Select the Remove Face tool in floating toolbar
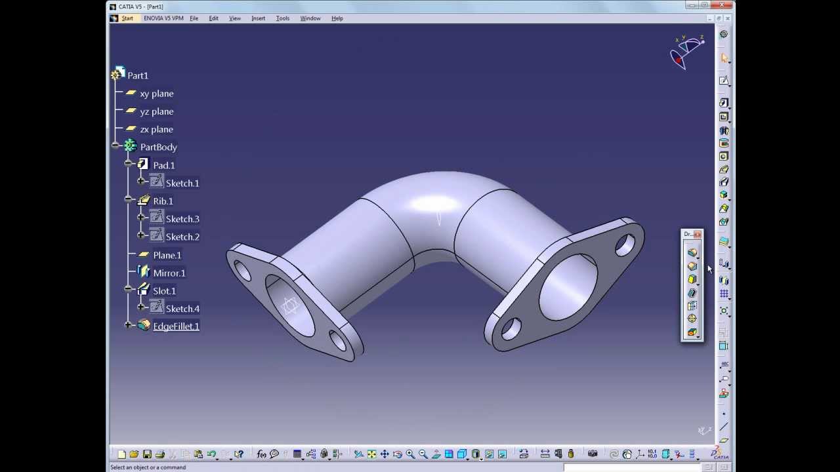Image resolution: width=840 pixels, height=472 pixels. tap(692, 332)
